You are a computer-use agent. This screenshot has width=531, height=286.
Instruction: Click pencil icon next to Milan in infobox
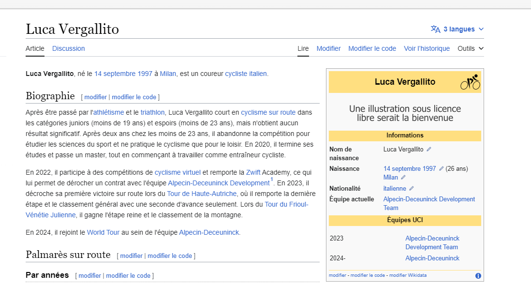[x=403, y=178]
